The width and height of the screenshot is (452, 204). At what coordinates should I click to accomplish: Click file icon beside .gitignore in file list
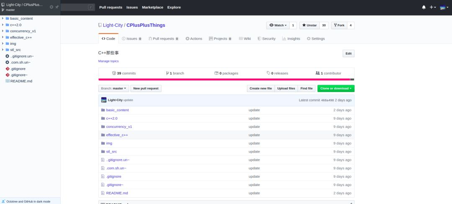pyautogui.click(x=103, y=176)
